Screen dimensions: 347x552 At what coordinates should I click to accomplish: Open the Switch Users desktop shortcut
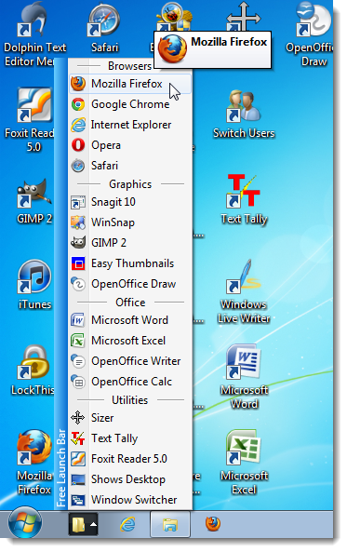point(244,114)
